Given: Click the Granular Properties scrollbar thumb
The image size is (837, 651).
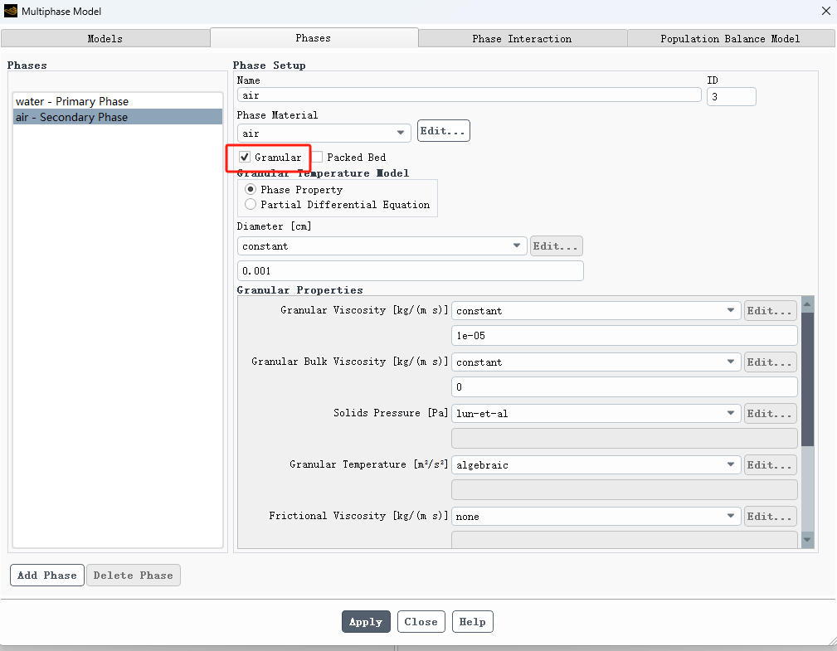Looking at the screenshot, I should coord(807,379).
